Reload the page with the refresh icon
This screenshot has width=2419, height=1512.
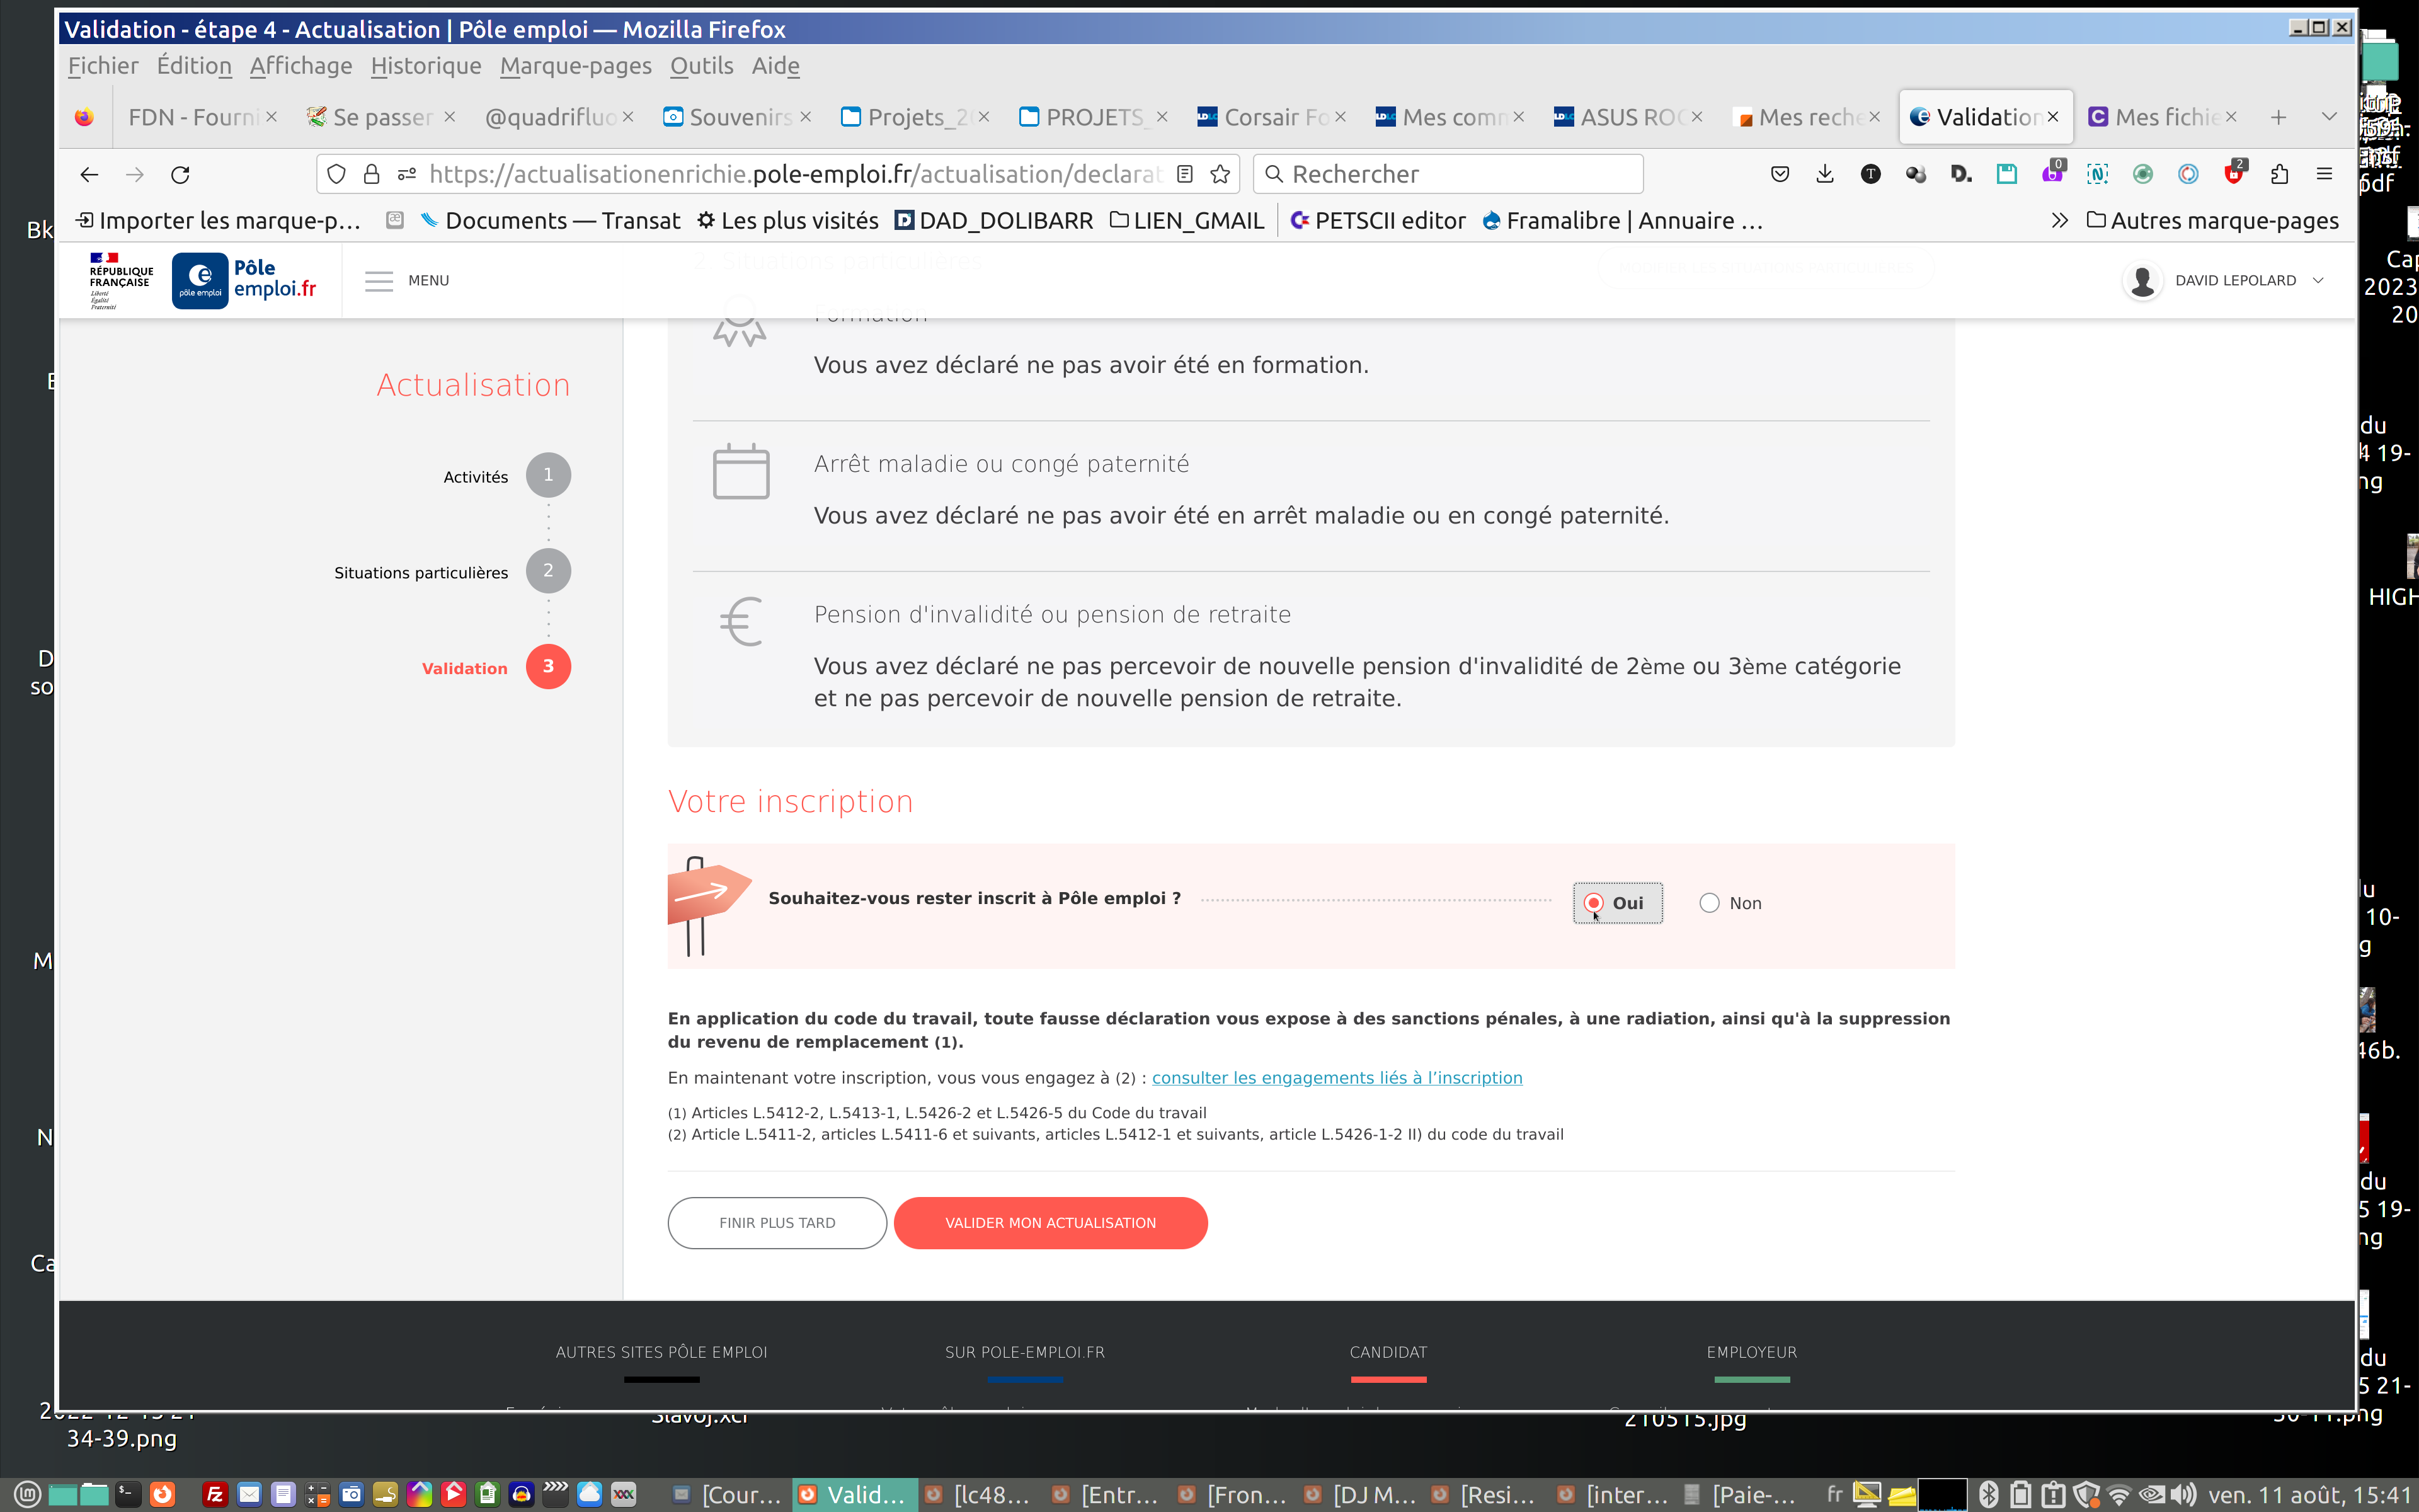pyautogui.click(x=180, y=175)
